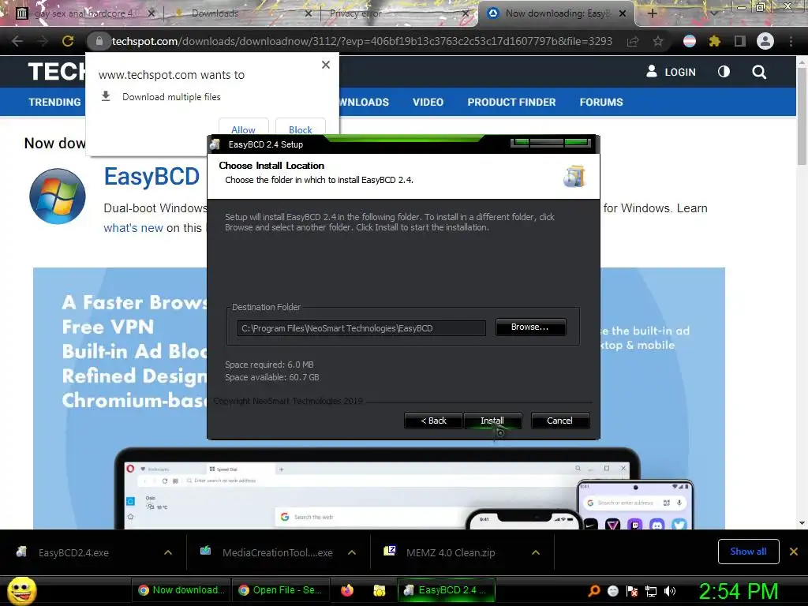Click the Destination Folder path field

pos(361,328)
